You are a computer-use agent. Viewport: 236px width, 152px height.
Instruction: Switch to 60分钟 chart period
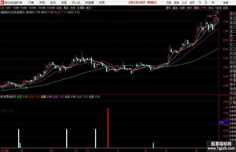point(51,8)
